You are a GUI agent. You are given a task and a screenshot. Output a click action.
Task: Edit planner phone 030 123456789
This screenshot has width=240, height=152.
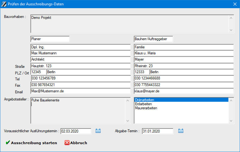click(81, 78)
